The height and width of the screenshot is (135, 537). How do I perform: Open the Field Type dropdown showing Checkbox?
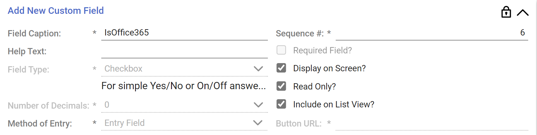point(184,69)
